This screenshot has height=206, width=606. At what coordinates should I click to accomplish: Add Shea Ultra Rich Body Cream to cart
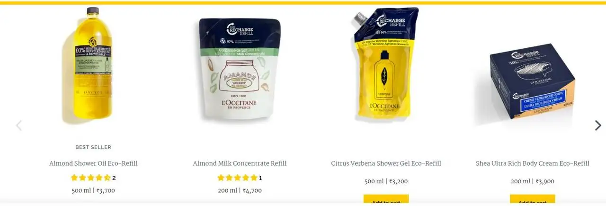tap(533, 200)
